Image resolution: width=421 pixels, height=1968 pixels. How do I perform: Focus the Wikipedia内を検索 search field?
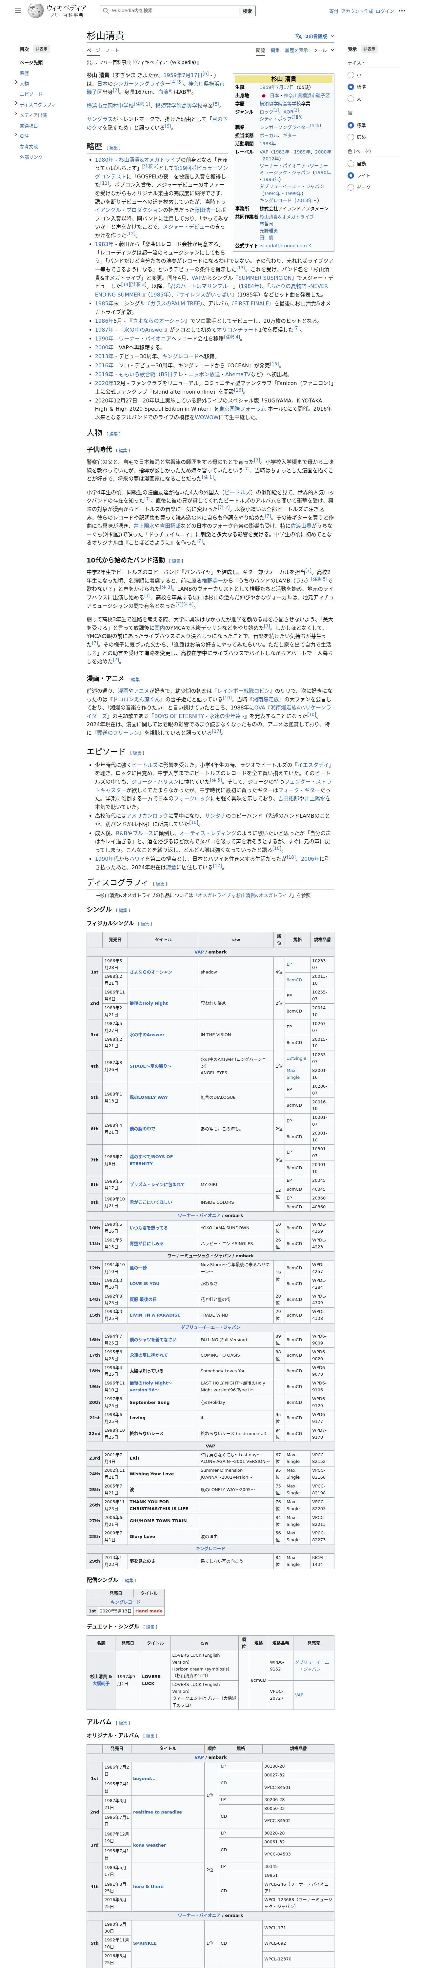coord(168,11)
